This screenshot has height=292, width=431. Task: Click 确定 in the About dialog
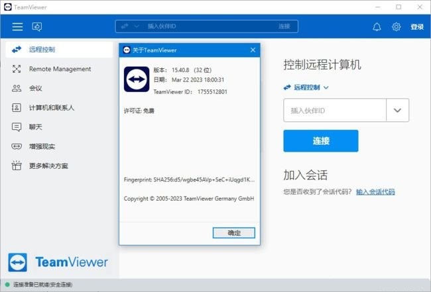pyautogui.click(x=234, y=233)
